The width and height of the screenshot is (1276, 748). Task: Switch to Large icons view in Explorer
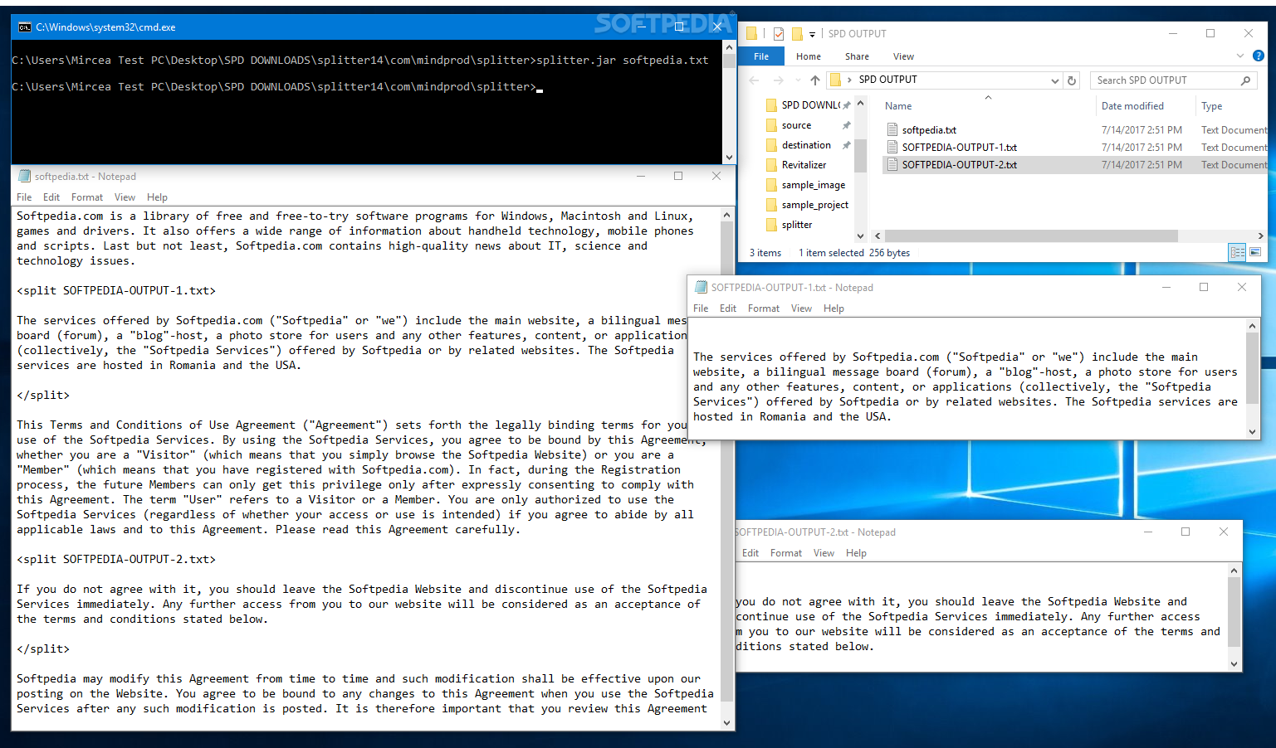coord(1255,252)
